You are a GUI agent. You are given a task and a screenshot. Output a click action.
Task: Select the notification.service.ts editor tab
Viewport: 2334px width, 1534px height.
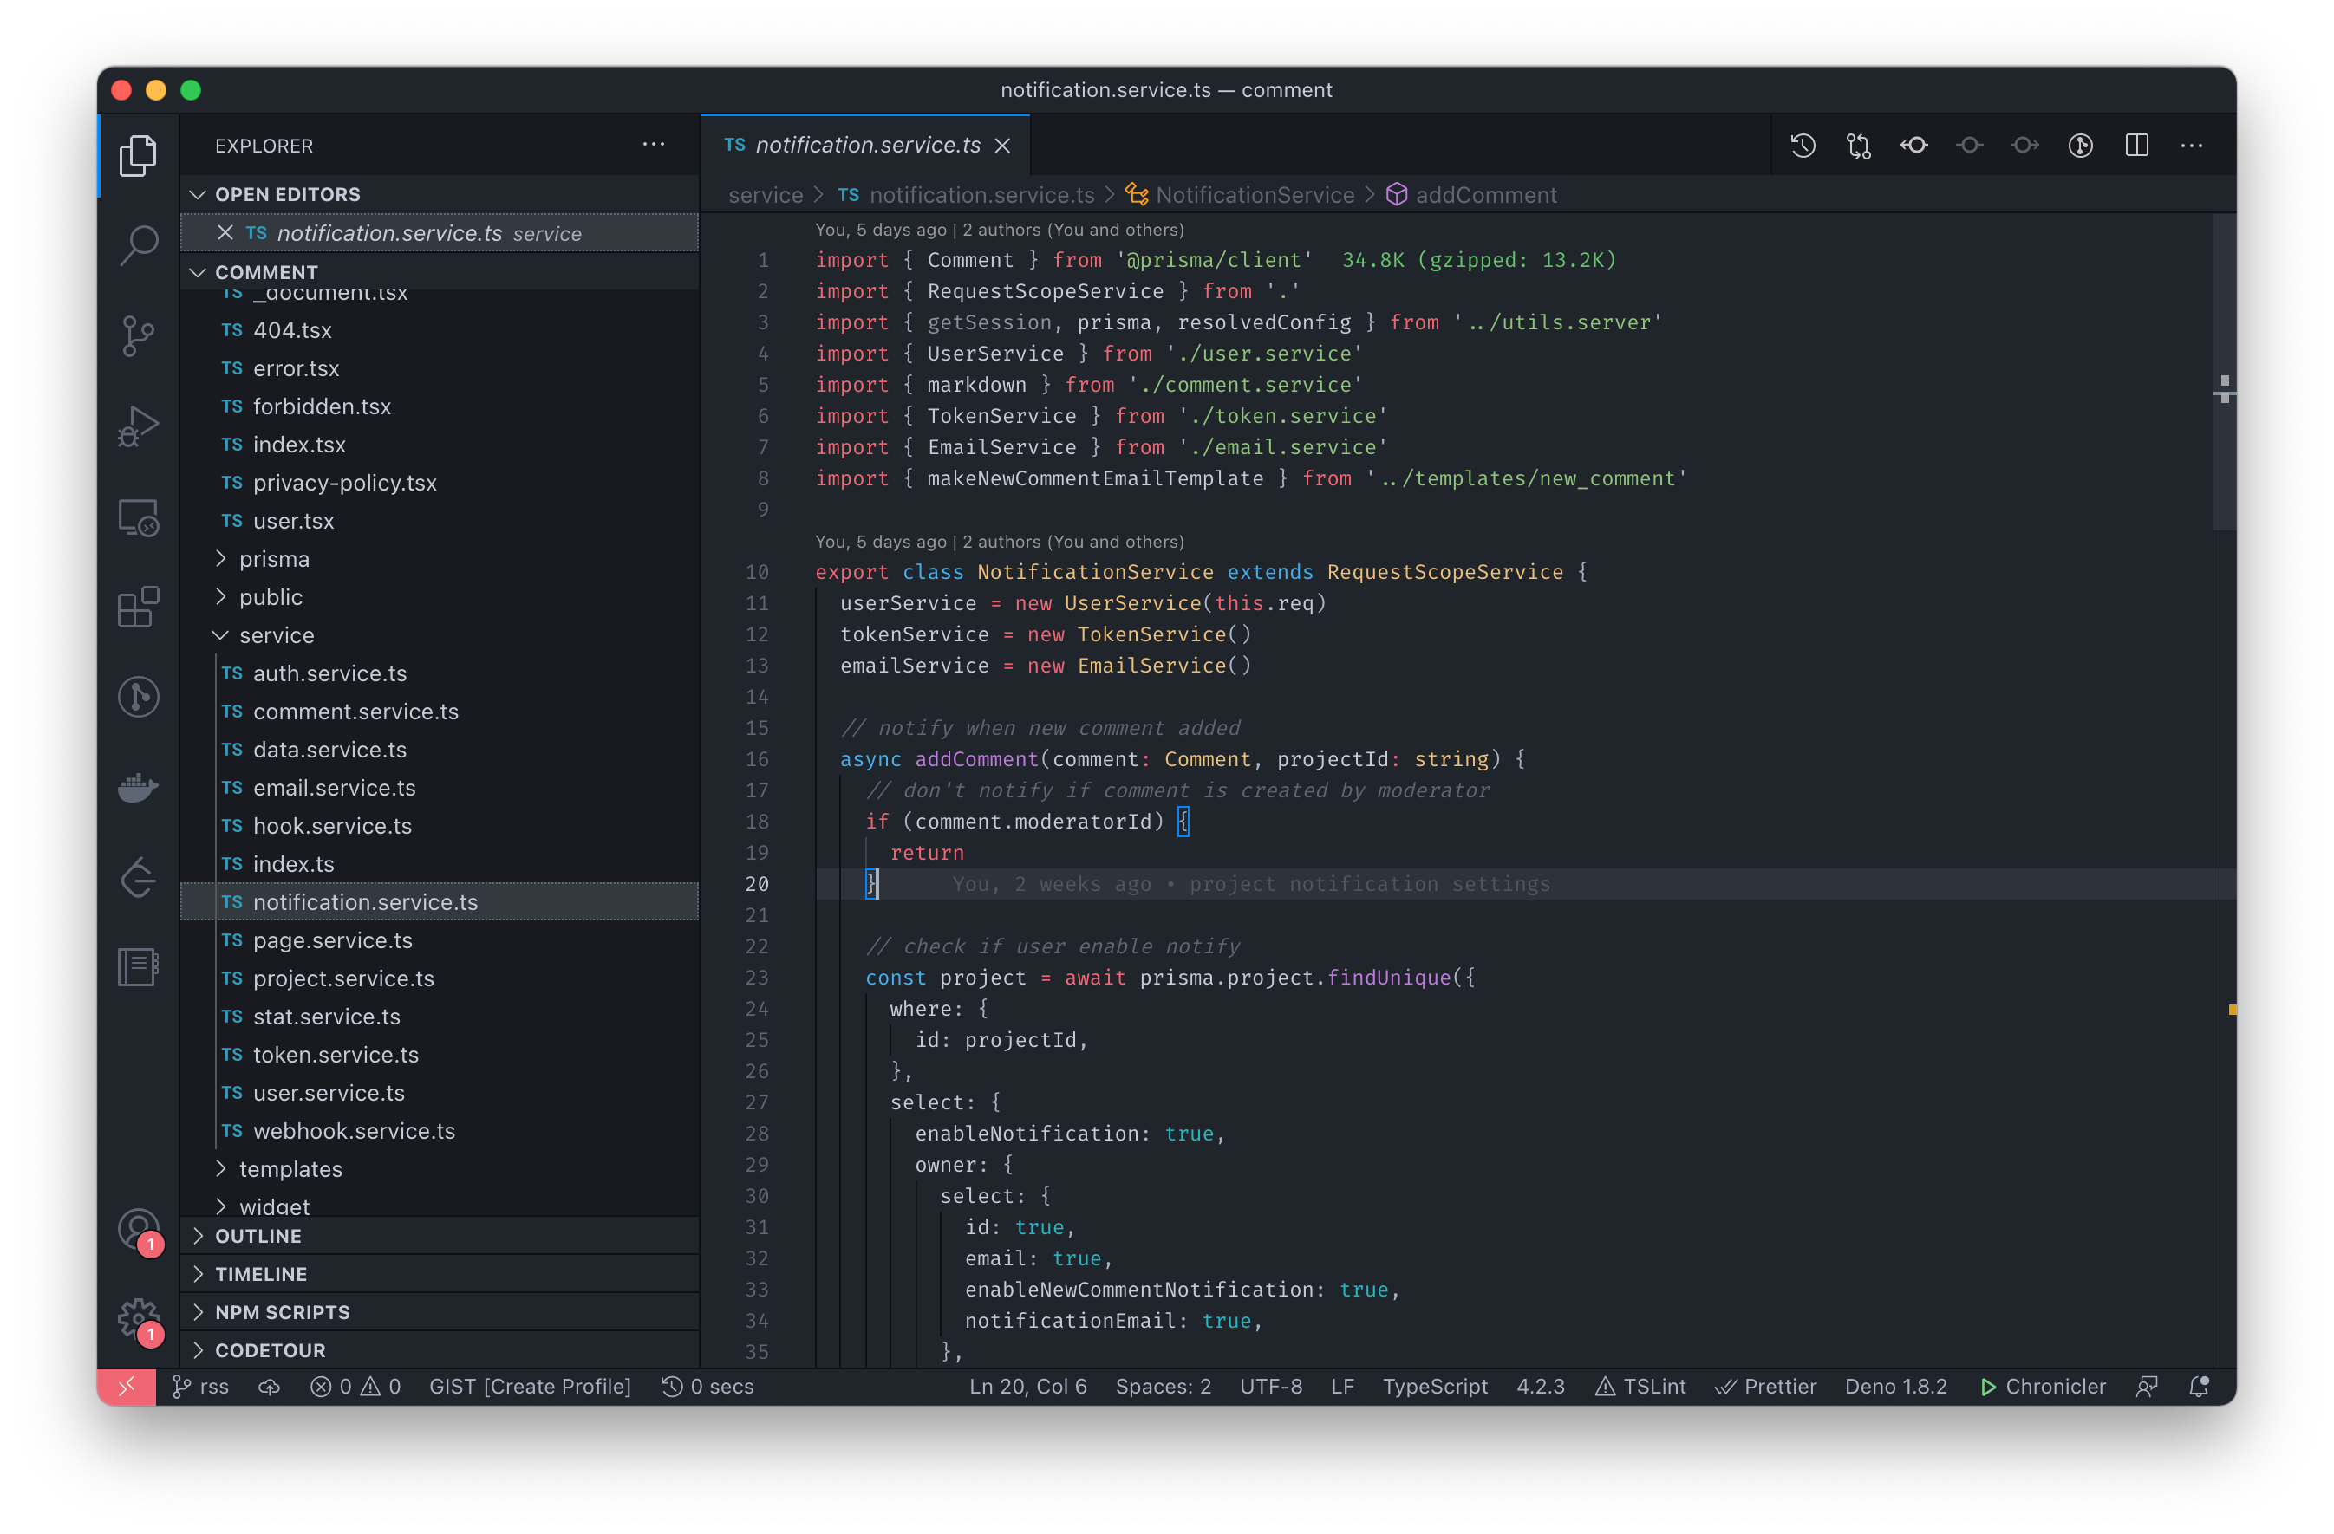(867, 145)
